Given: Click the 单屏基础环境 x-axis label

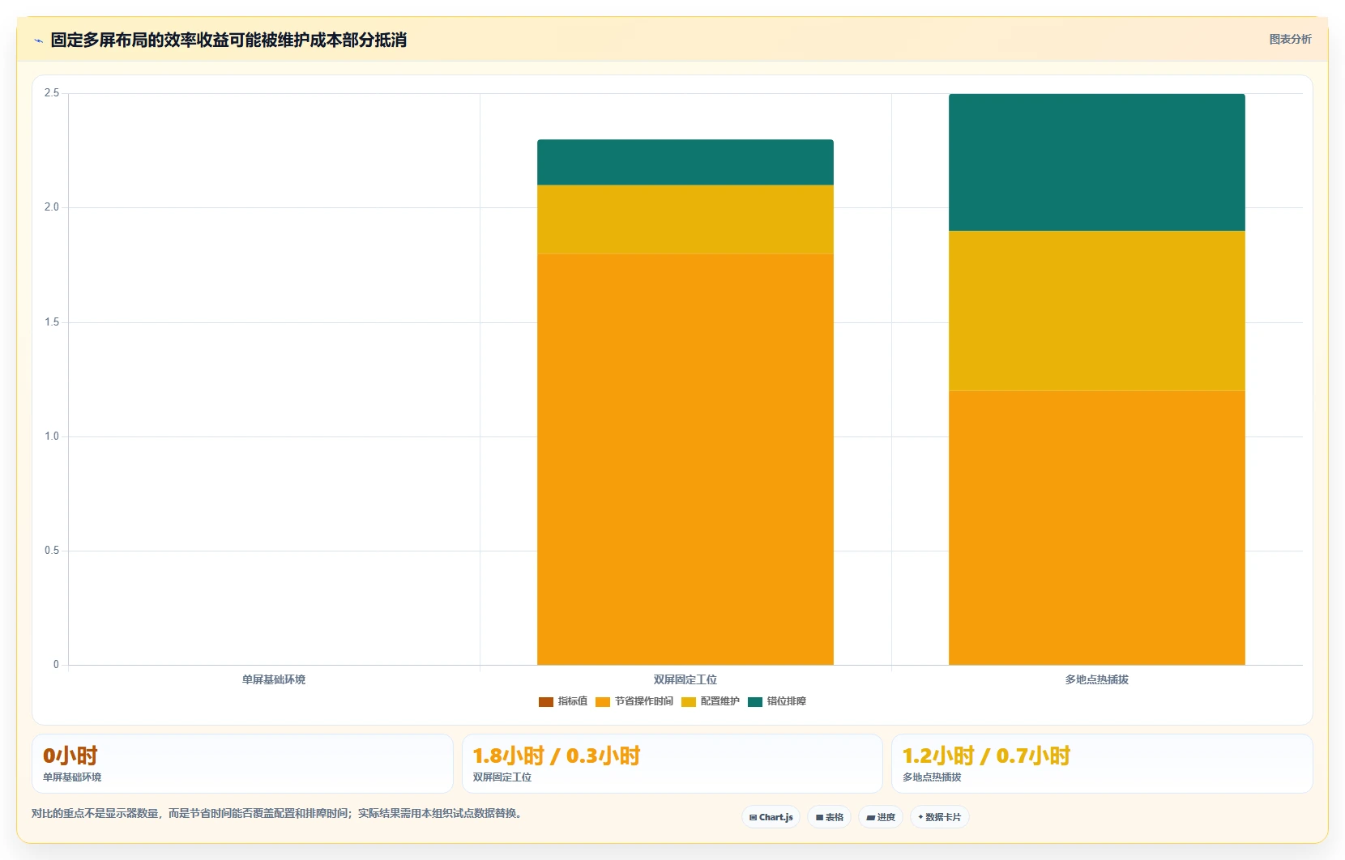Looking at the screenshot, I should [274, 679].
